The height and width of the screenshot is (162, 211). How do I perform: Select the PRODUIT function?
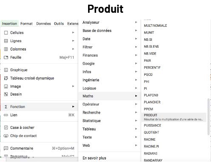point(174,117)
